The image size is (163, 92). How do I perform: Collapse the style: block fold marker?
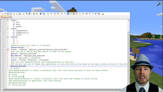point(8,29)
